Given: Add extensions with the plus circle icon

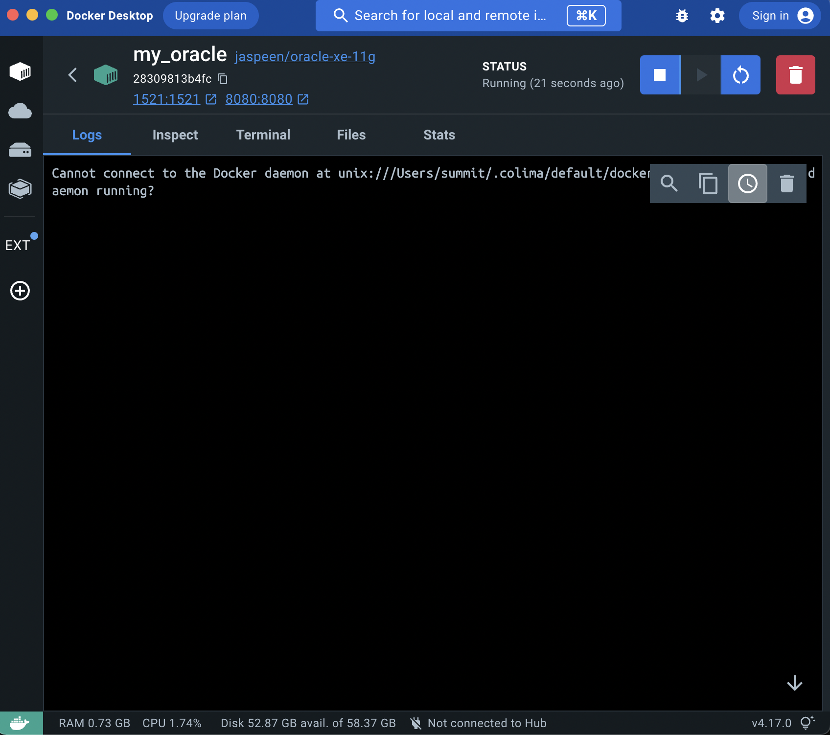Looking at the screenshot, I should 20,291.
